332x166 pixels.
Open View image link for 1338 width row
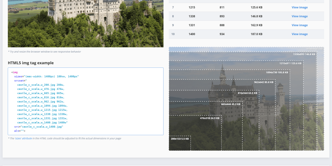tap(299, 16)
